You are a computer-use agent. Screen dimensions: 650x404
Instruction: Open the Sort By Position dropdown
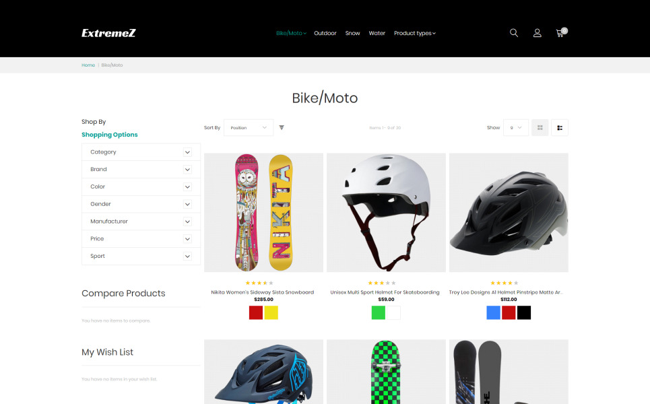coord(249,128)
